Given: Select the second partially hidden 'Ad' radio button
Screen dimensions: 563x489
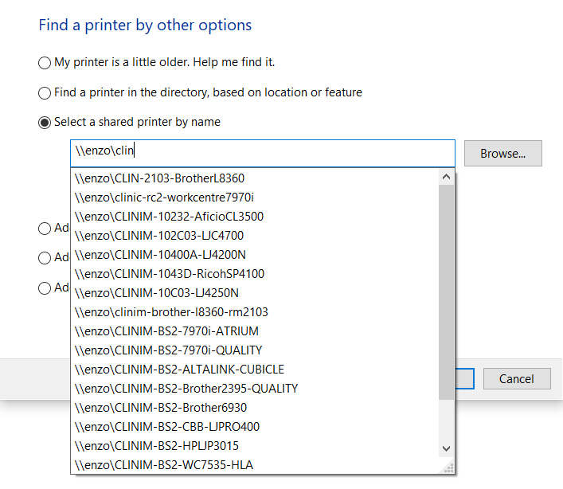Looking at the screenshot, I should click(45, 258).
